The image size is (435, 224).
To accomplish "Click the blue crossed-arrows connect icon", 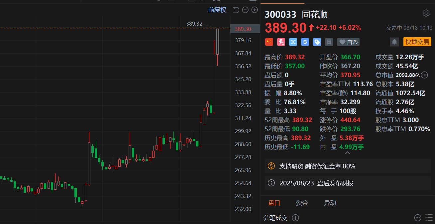I will [293, 42].
